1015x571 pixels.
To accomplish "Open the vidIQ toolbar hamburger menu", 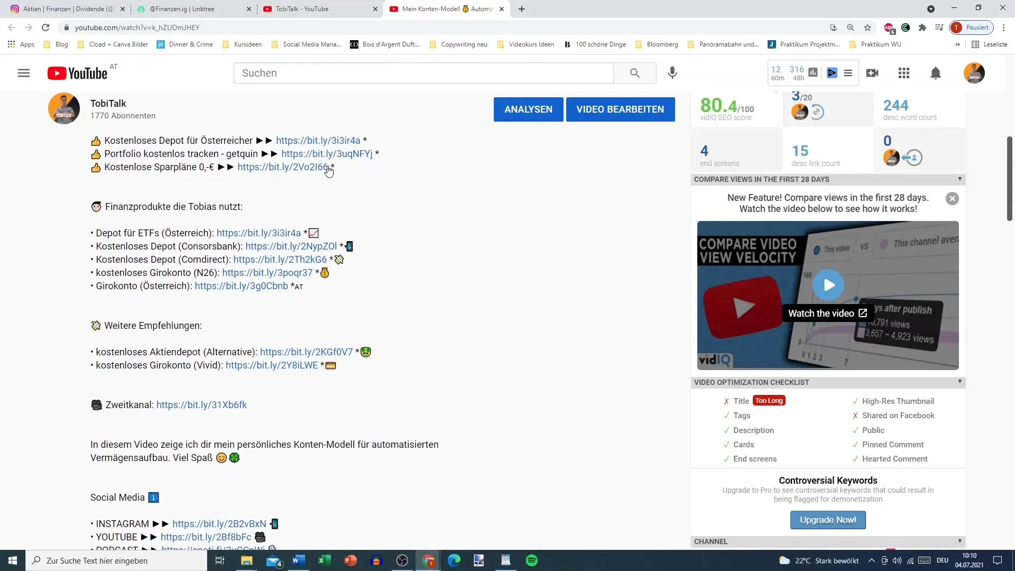I will [x=848, y=73].
